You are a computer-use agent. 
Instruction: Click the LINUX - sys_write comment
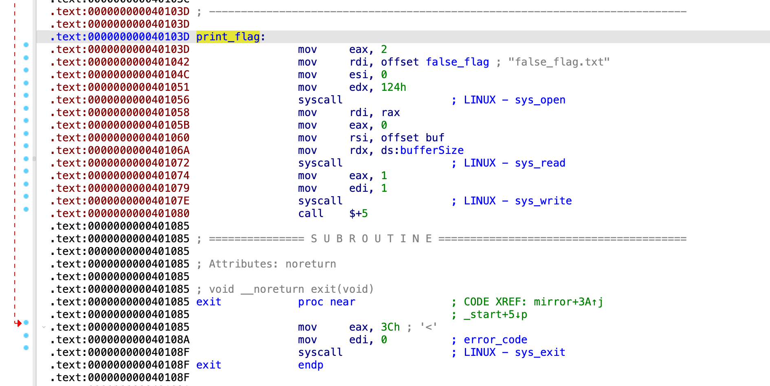click(518, 201)
